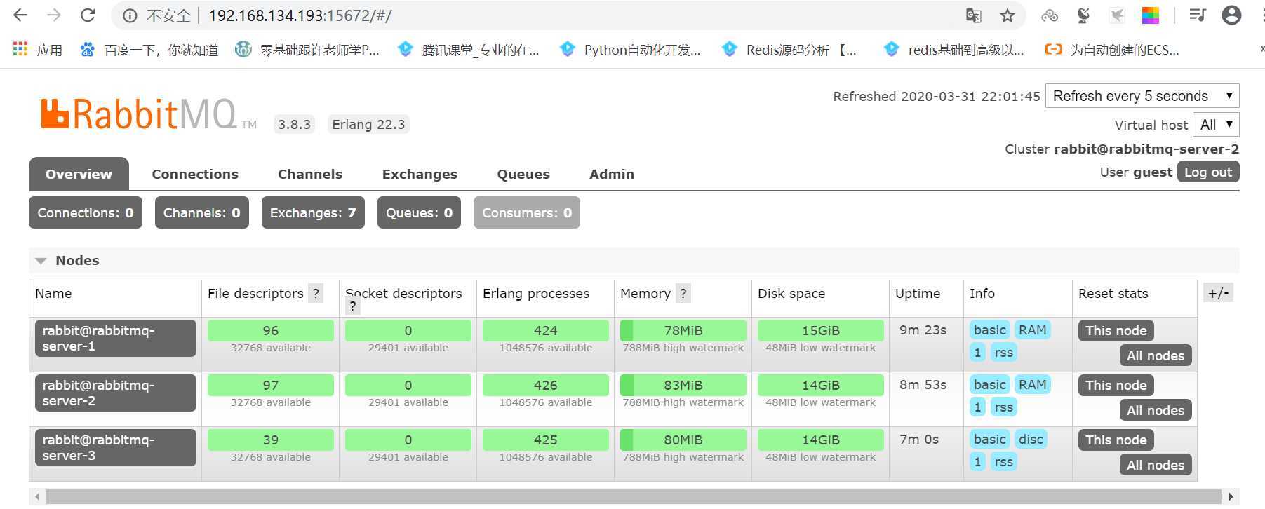This screenshot has height=509, width=1265.
Task: Open 腾讯课堂 bookmark
Action: pyautogui.click(x=468, y=50)
